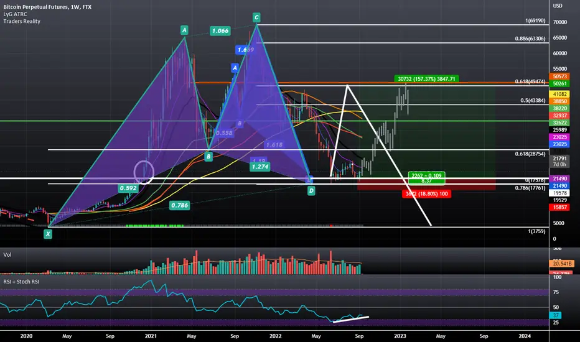Screen dimensions: 580x342
Task: Click the 0.618(49474) Fibonacci level label
Action: tap(530, 81)
